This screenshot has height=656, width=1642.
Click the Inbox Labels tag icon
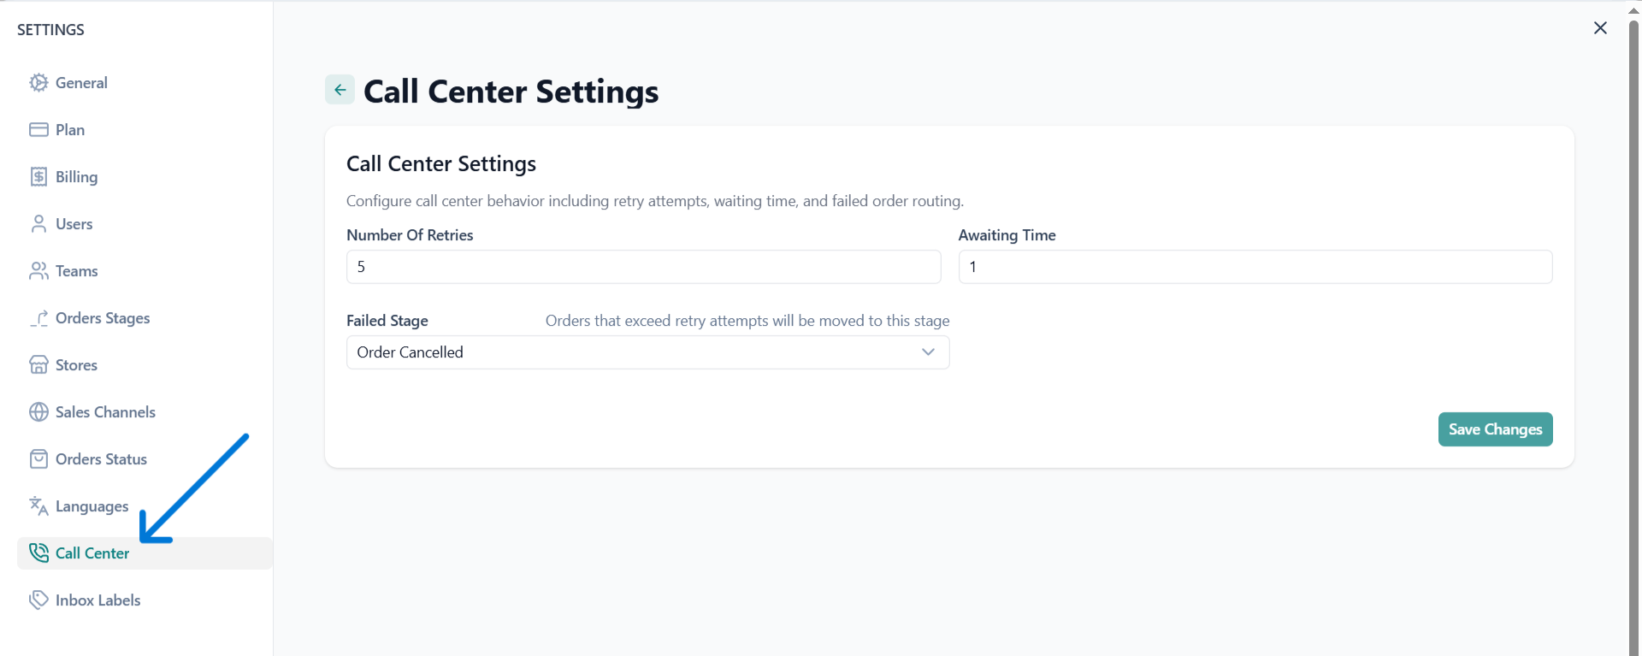[38, 600]
